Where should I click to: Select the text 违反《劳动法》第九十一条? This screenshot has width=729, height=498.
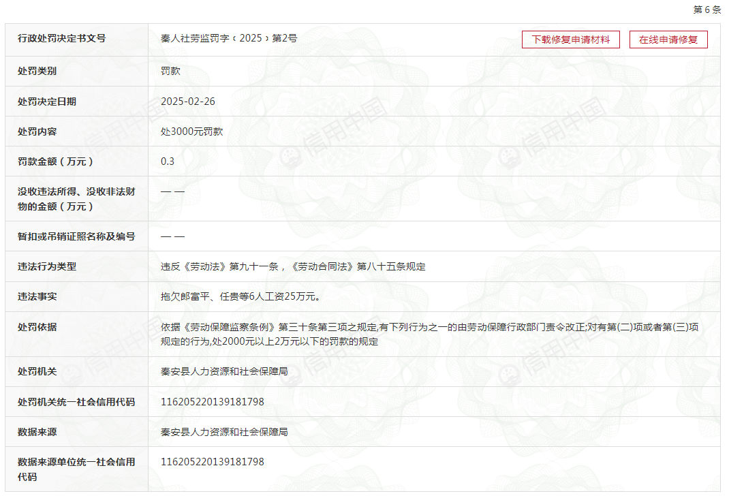pos(219,266)
